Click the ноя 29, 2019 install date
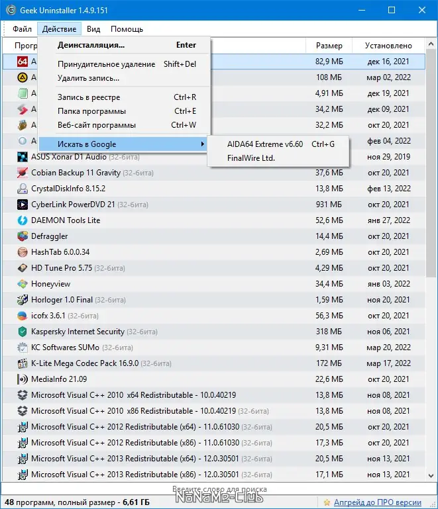 pyautogui.click(x=388, y=157)
